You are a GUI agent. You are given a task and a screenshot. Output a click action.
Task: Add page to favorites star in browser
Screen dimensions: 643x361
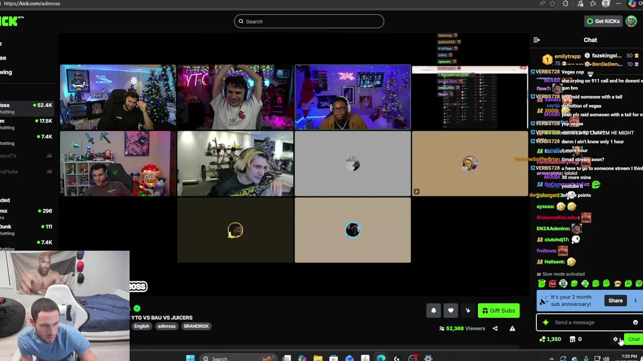(x=553, y=4)
